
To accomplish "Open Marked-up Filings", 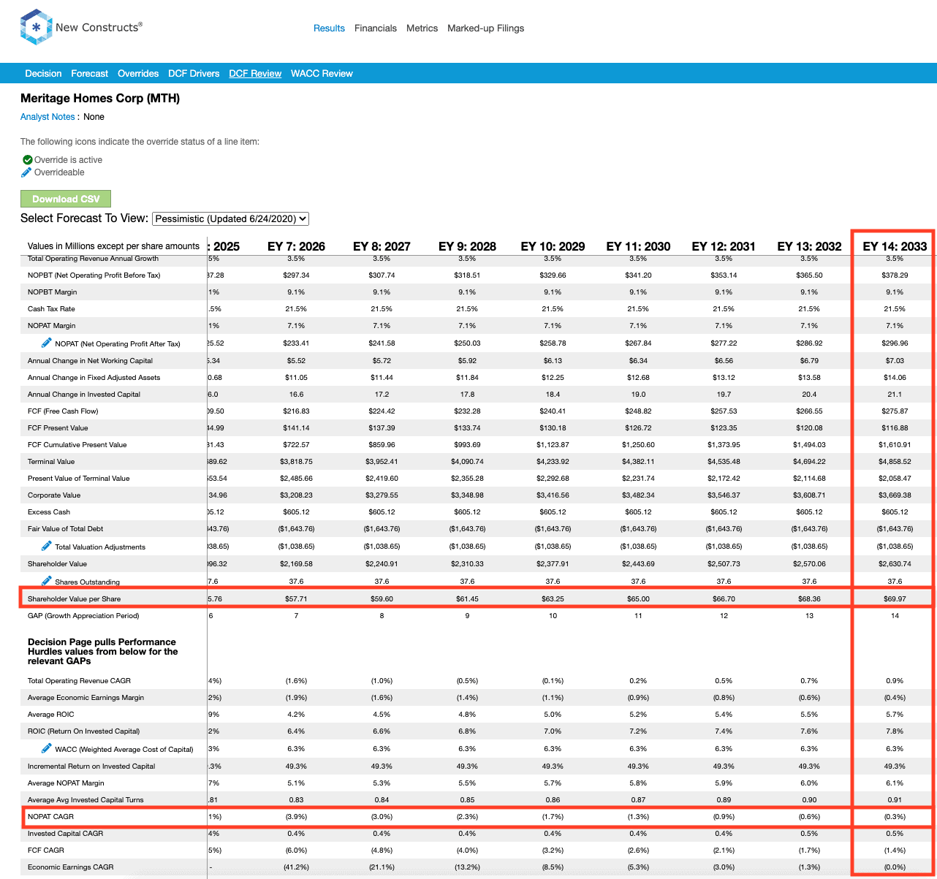I will pyautogui.click(x=486, y=28).
